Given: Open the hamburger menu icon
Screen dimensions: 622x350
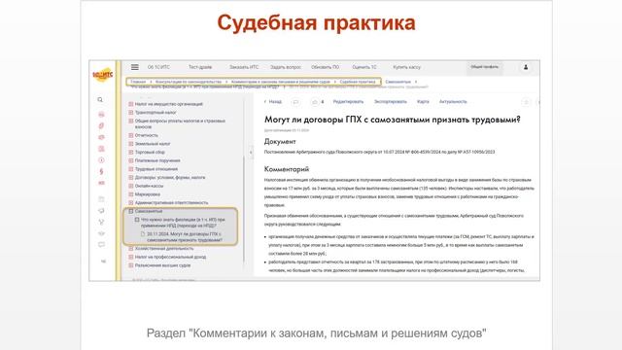Looking at the screenshot, I should [x=135, y=67].
